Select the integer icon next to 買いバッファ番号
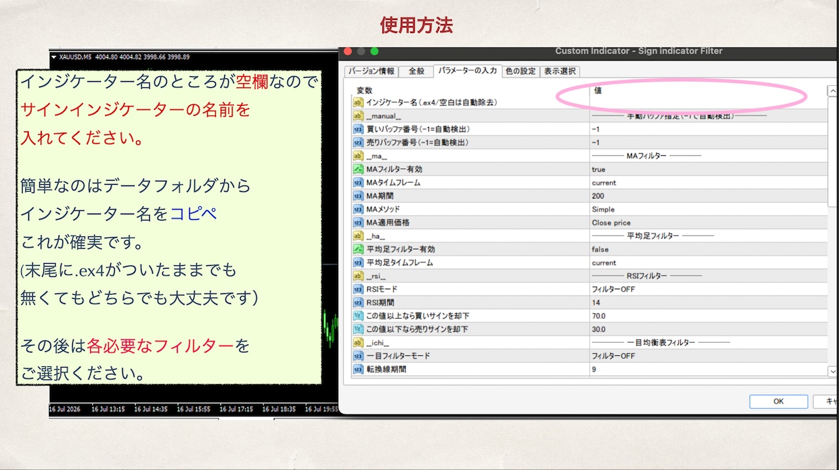This screenshot has width=839, height=470. 358,129
